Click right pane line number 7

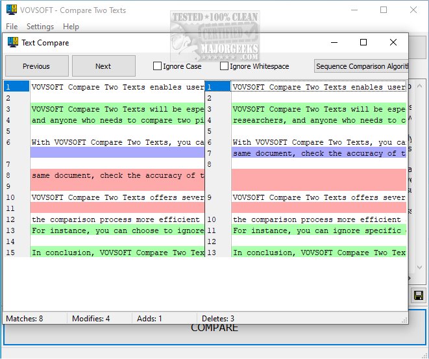click(209, 153)
